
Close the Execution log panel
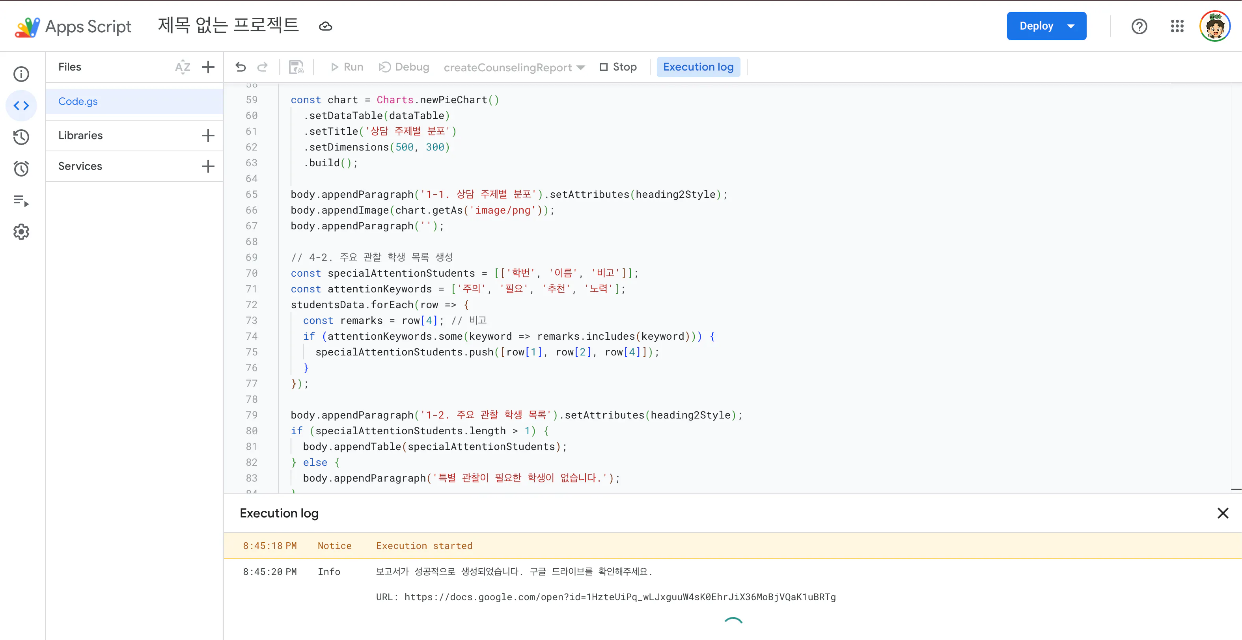coord(1222,513)
